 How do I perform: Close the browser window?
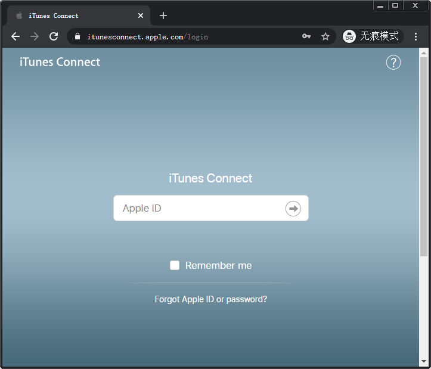coord(415,5)
